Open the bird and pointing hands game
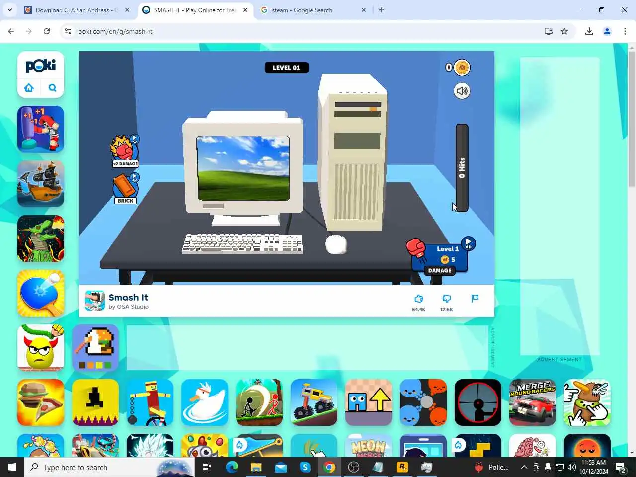Image resolution: width=636 pixels, height=477 pixels. tap(587, 402)
